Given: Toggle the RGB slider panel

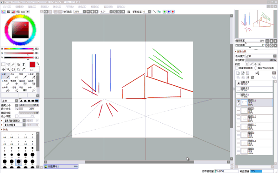Looking at the screenshot, I should pyautogui.click(x=8, y=12).
